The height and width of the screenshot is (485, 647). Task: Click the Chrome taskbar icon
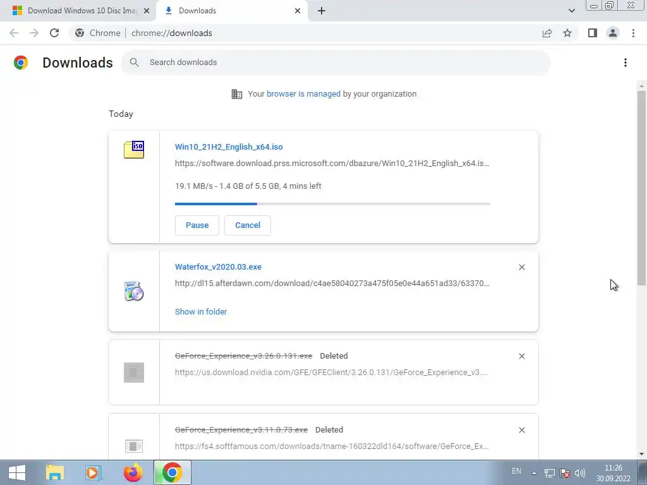(172, 472)
